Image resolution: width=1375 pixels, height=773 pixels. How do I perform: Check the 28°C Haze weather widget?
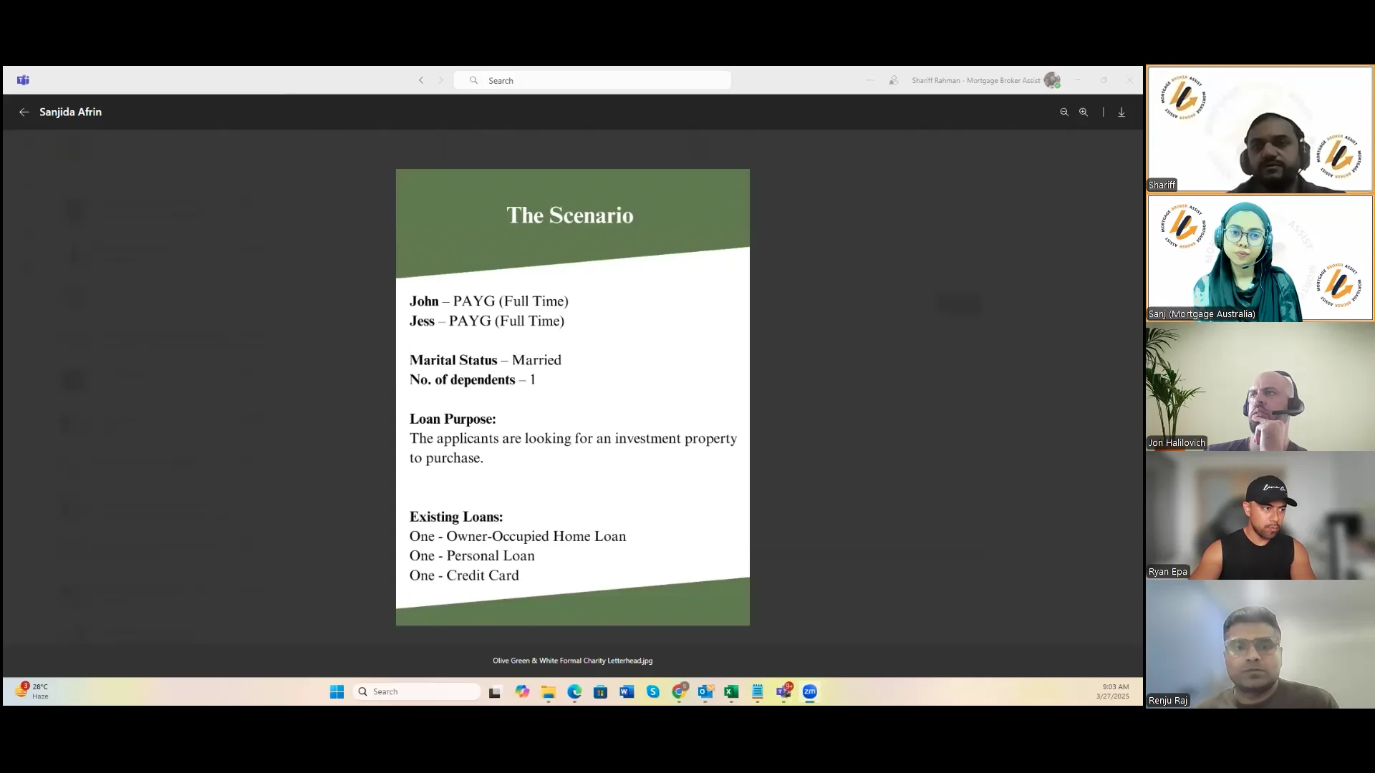[32, 691]
